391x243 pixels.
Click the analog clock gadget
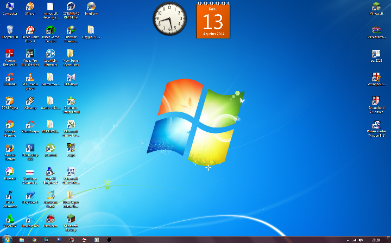click(x=169, y=18)
